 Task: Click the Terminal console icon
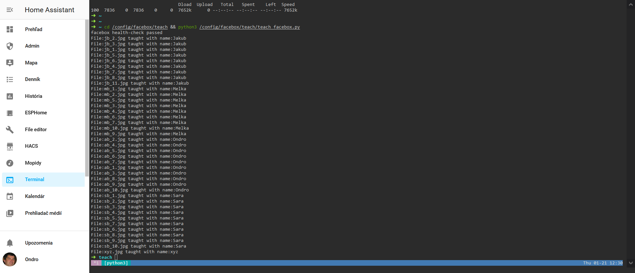coord(10,180)
